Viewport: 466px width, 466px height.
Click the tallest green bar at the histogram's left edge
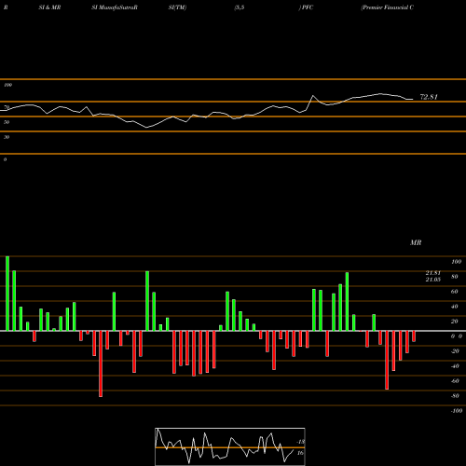pyautogui.click(x=7, y=294)
